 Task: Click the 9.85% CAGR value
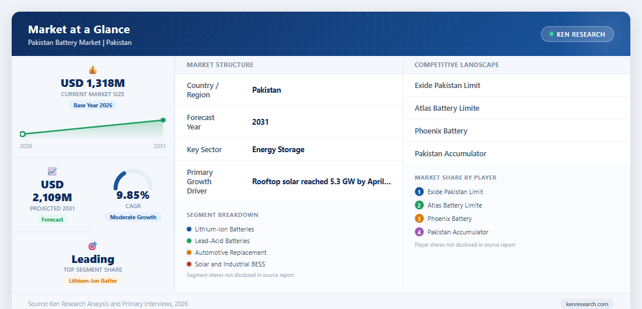[132, 195]
